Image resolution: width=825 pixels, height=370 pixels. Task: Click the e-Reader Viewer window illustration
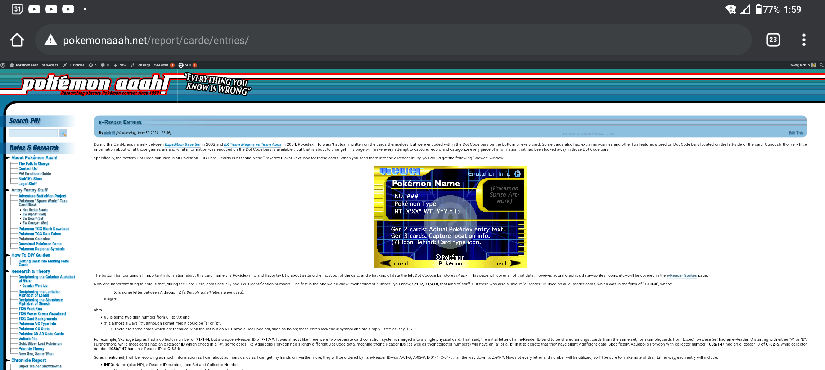pos(450,217)
